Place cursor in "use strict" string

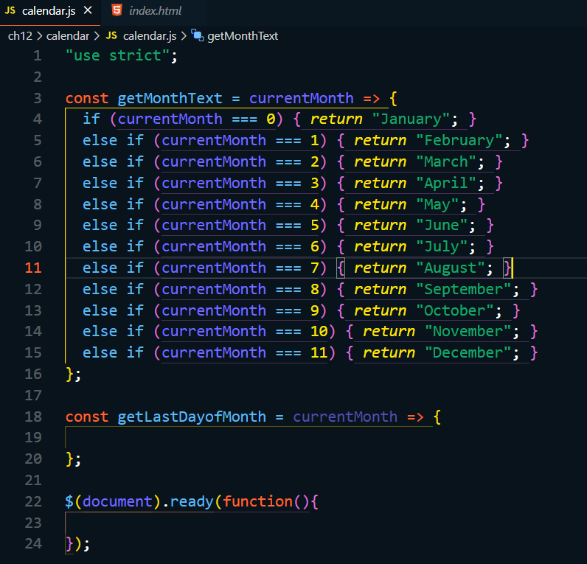coord(117,56)
